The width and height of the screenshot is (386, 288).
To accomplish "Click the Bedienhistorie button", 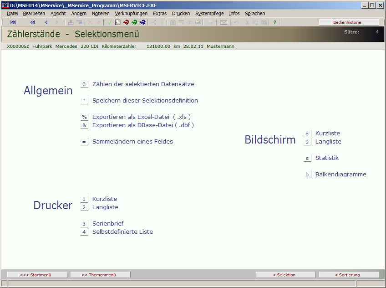I will (x=349, y=22).
